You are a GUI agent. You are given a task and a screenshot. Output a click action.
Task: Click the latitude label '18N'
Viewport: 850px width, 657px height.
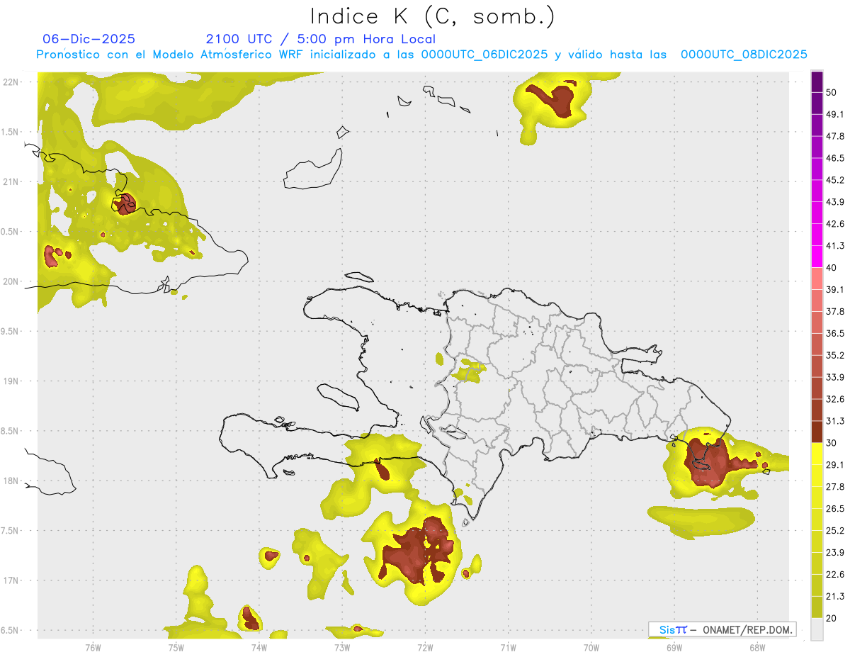click(11, 481)
